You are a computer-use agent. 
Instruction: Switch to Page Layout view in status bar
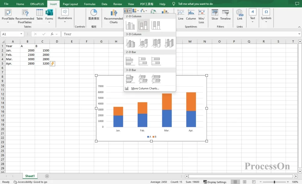click(x=245, y=182)
